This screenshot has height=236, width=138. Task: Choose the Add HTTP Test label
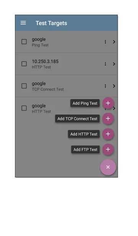84,134
